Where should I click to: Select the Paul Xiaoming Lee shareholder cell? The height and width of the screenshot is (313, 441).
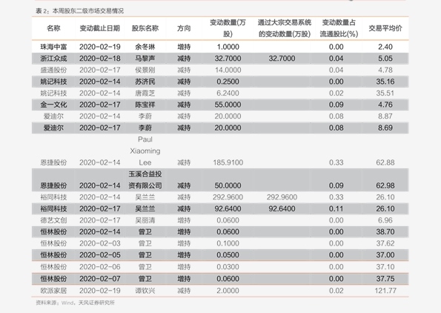pos(145,151)
